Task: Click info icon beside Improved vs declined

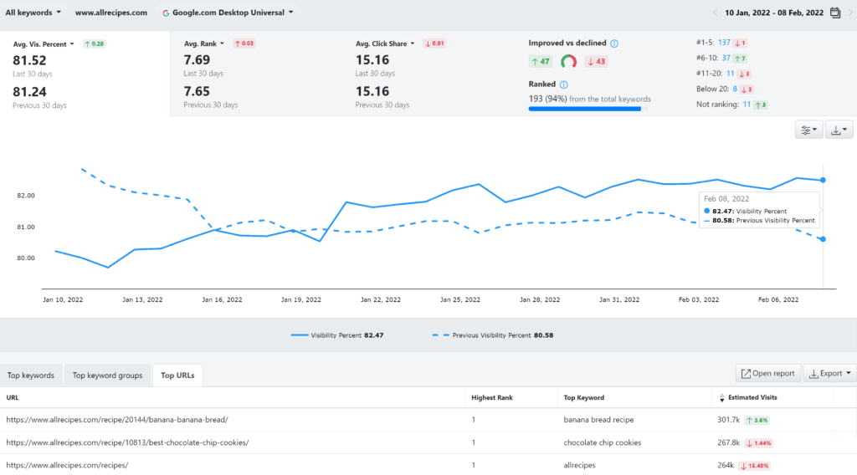Action: tap(614, 43)
